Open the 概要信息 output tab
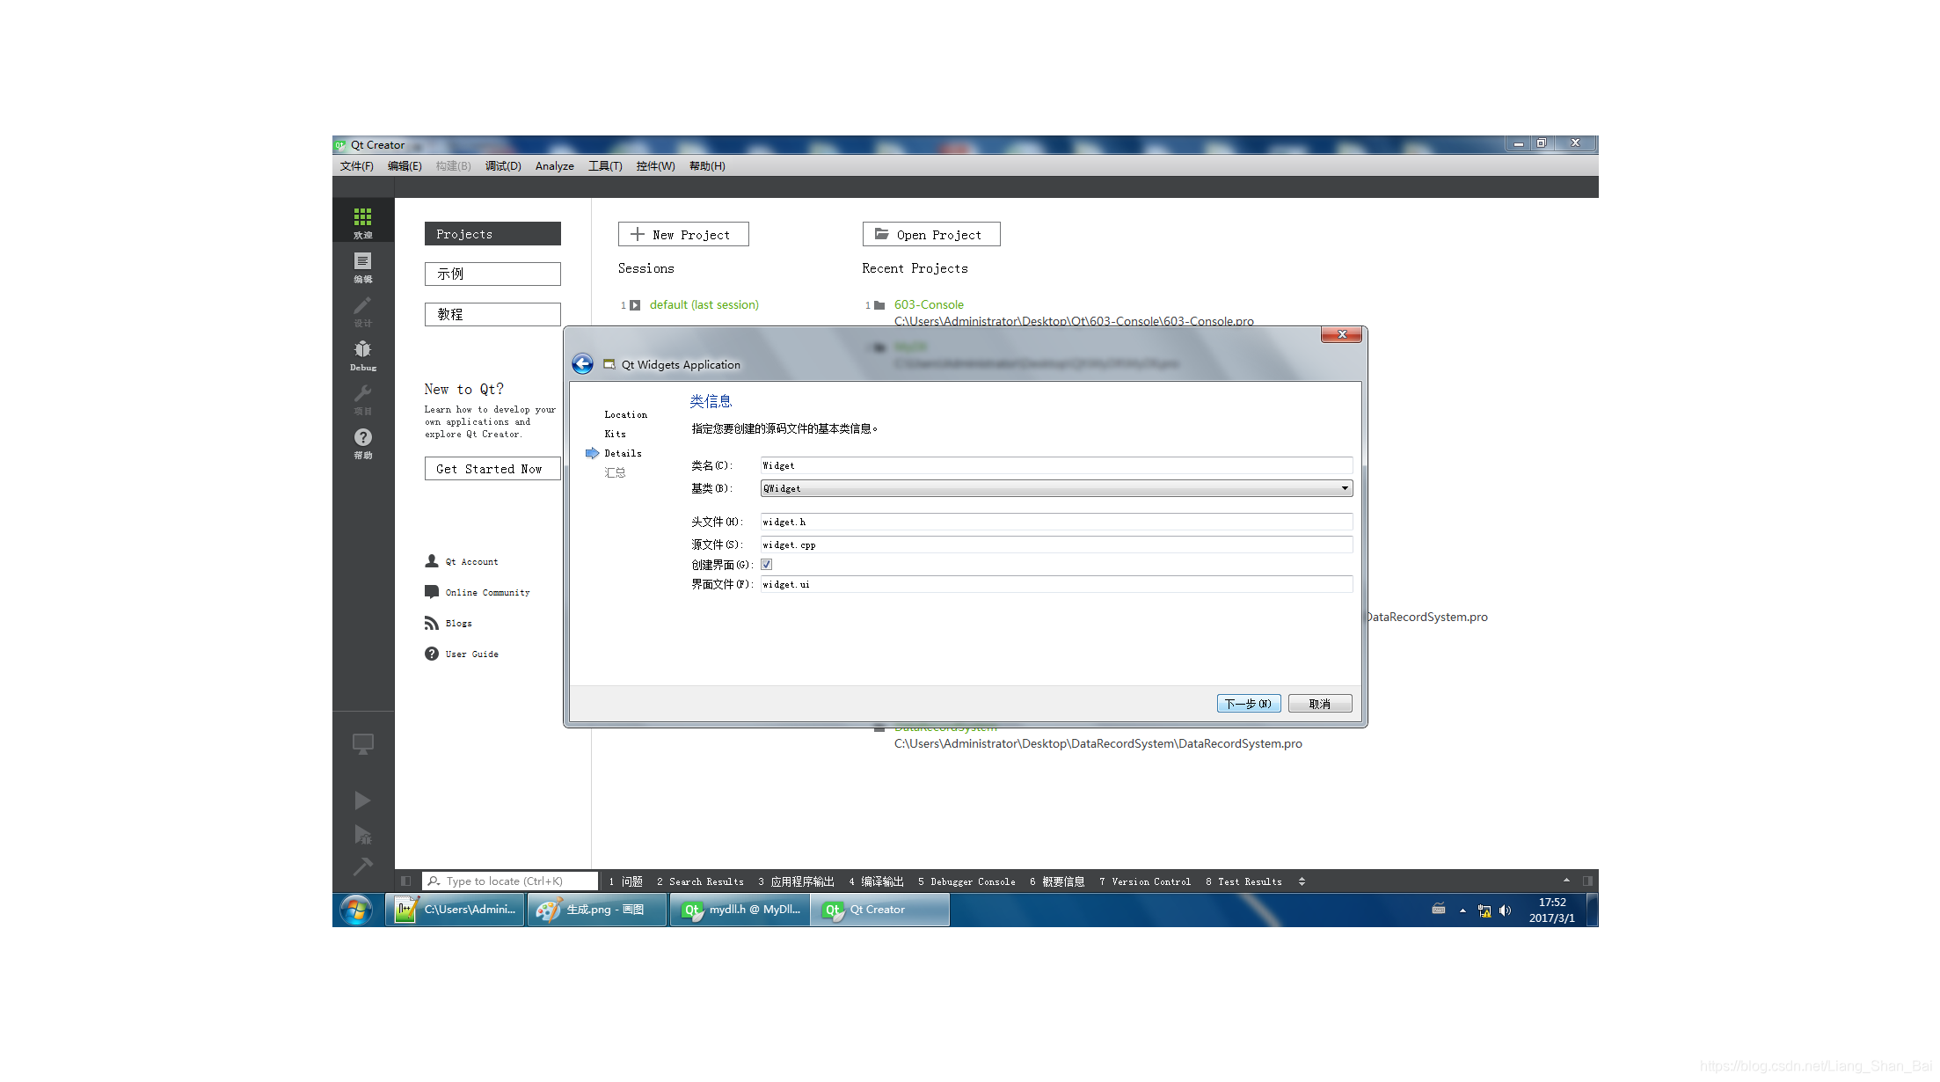This screenshot has width=1940, height=1082. click(1057, 881)
